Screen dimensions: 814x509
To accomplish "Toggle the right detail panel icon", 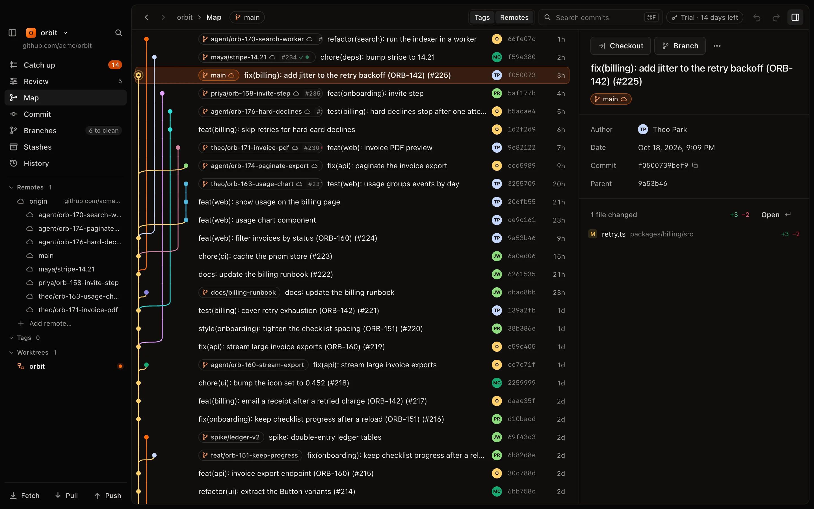I will click(x=795, y=18).
